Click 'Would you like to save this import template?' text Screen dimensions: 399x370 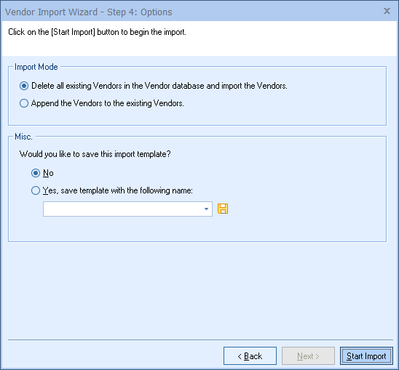tap(95, 154)
